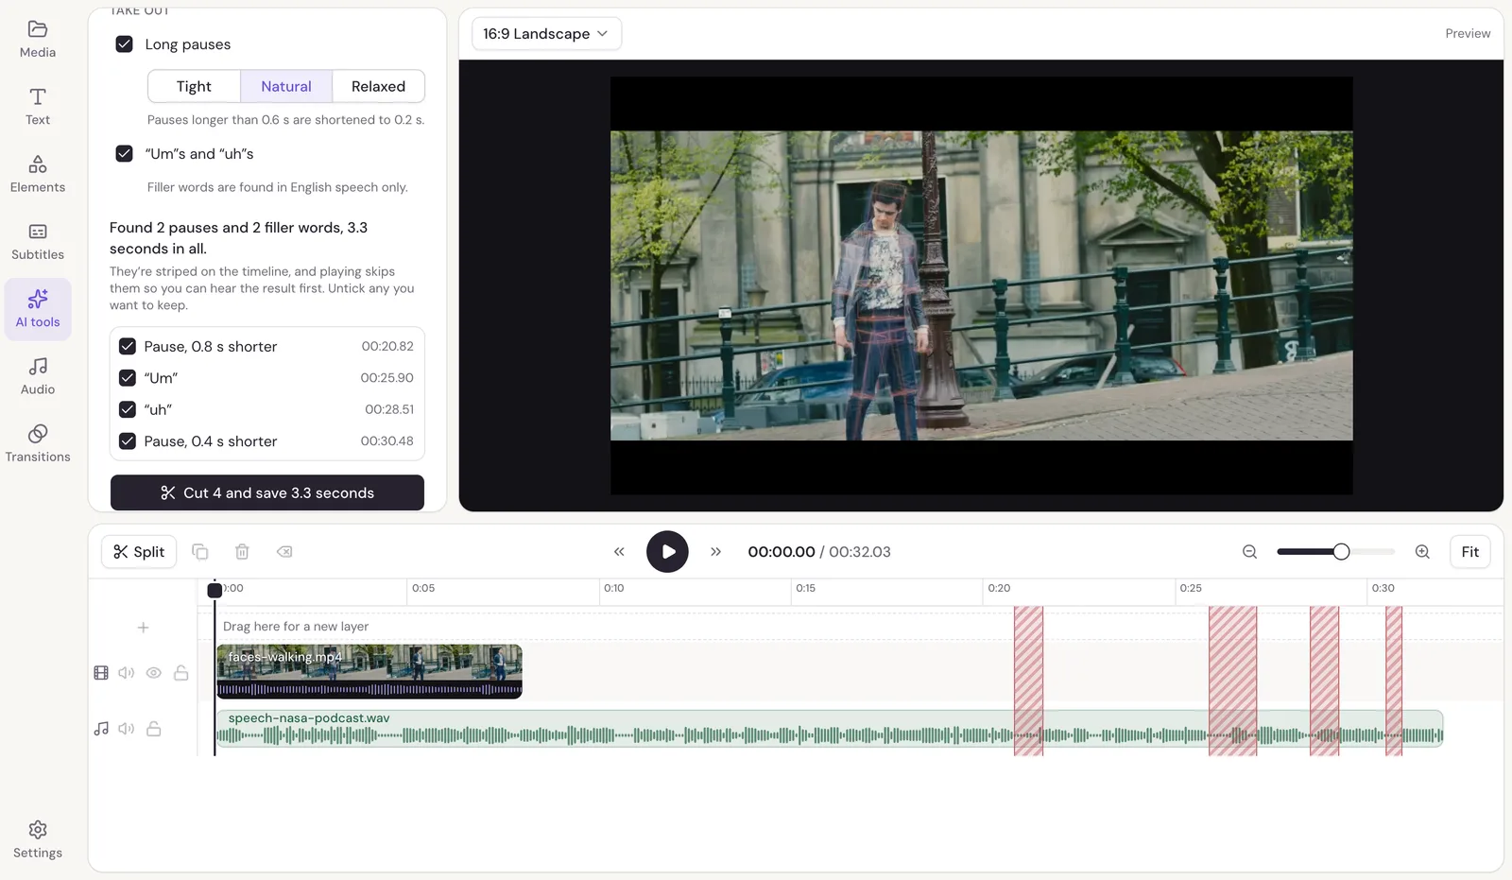Untick the "Um" item at 00:25.90
The height and width of the screenshot is (880, 1512).
click(x=128, y=378)
